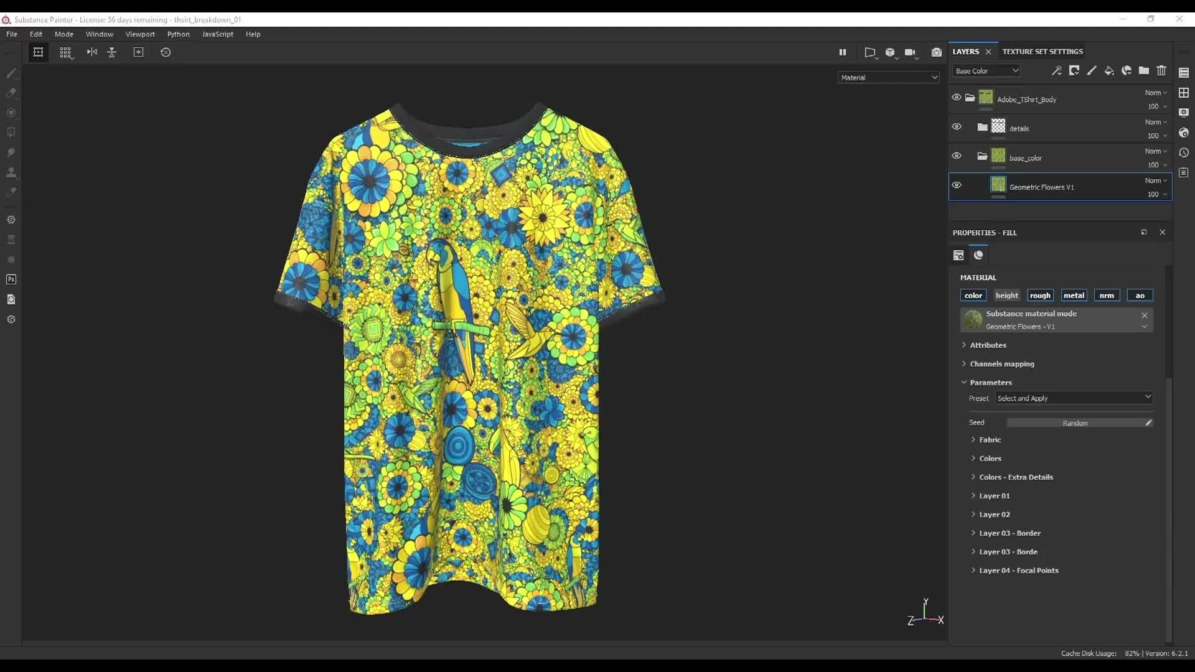Image resolution: width=1195 pixels, height=672 pixels.
Task: Hide the base_color layer group
Action: tap(957, 156)
